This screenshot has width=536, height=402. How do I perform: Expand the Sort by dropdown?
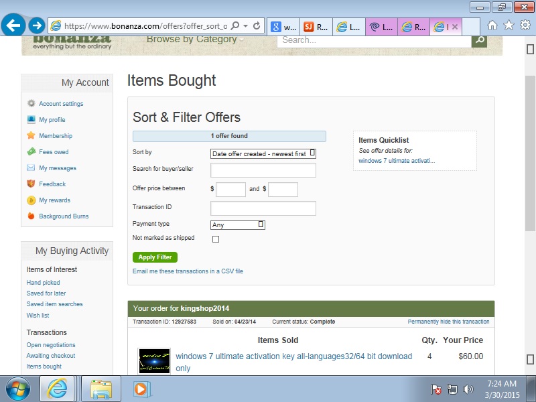pos(263,154)
